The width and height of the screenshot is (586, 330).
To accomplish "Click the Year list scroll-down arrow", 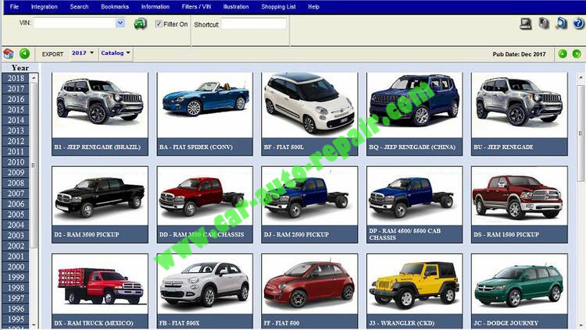I will [x=34, y=325].
